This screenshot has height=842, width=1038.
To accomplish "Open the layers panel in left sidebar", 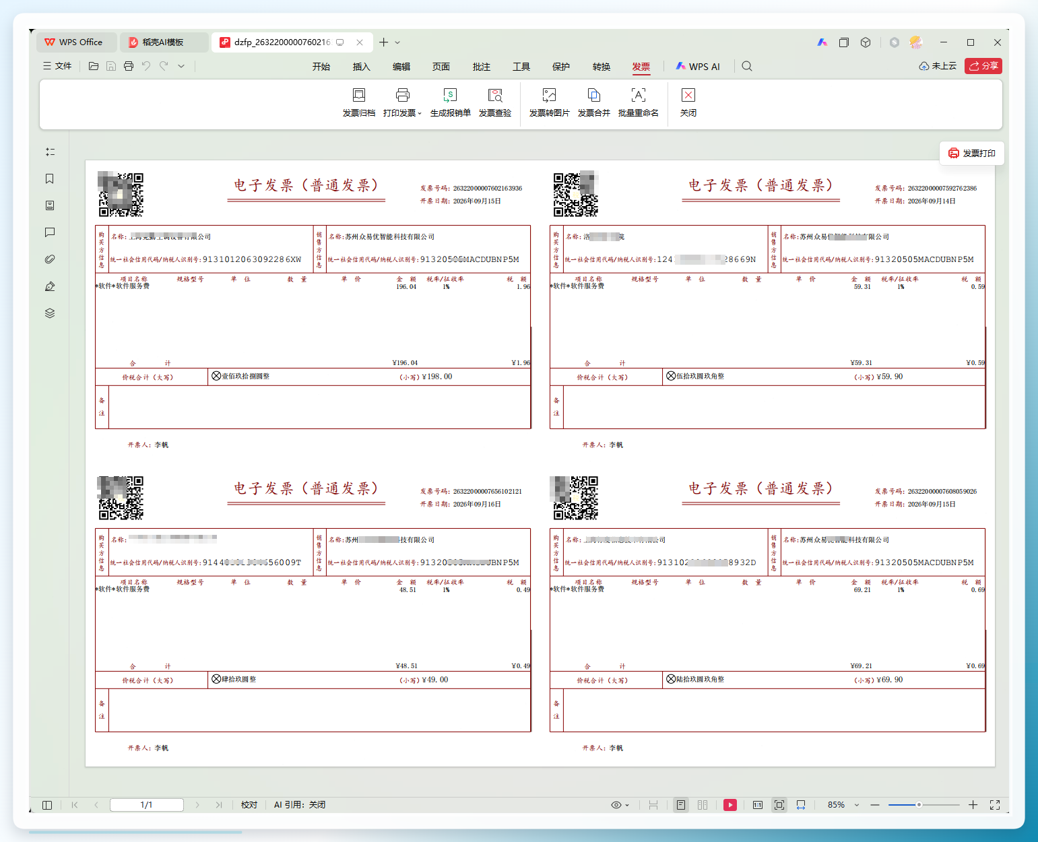I will click(50, 313).
